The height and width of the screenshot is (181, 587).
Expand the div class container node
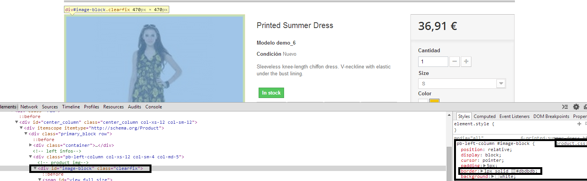pyautogui.click(x=31, y=145)
